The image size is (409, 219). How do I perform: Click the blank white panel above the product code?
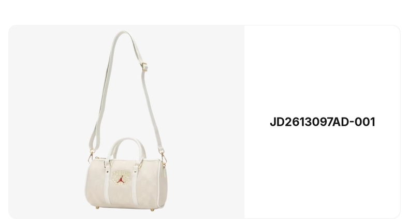(x=323, y=70)
